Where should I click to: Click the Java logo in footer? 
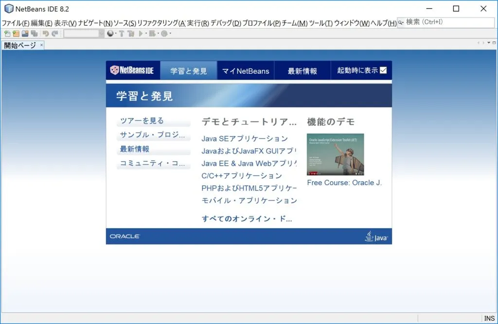[376, 237]
